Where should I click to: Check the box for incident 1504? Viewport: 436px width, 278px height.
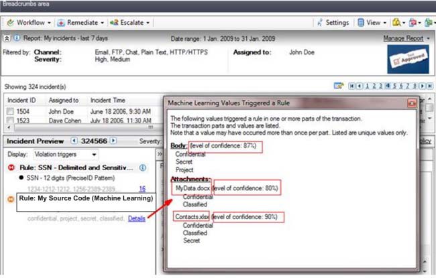tap(11, 112)
